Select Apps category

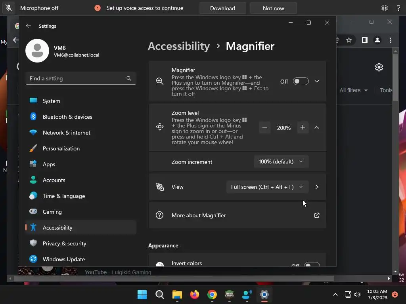[81, 164]
